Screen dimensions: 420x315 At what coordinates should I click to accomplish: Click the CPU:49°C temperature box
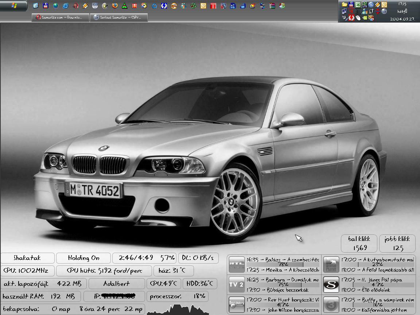(164, 283)
